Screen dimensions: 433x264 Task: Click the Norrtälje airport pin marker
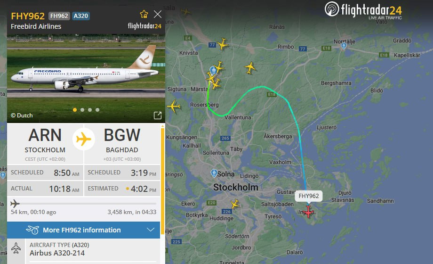[x=344, y=46]
